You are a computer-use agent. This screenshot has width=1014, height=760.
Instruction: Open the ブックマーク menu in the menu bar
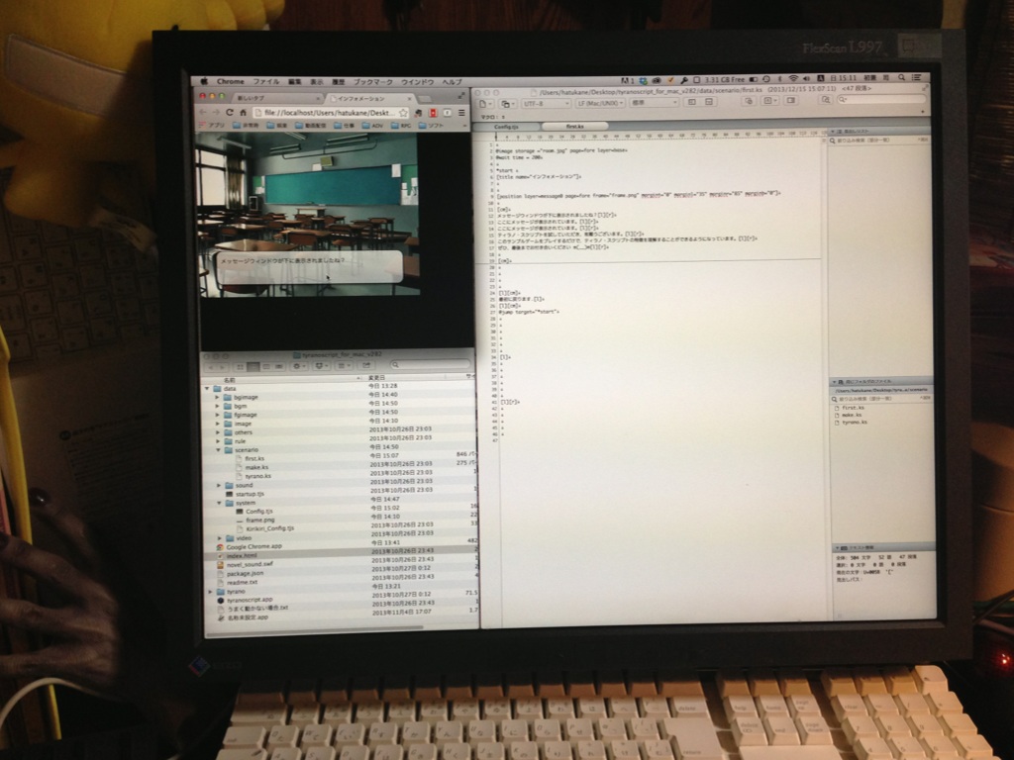(373, 81)
